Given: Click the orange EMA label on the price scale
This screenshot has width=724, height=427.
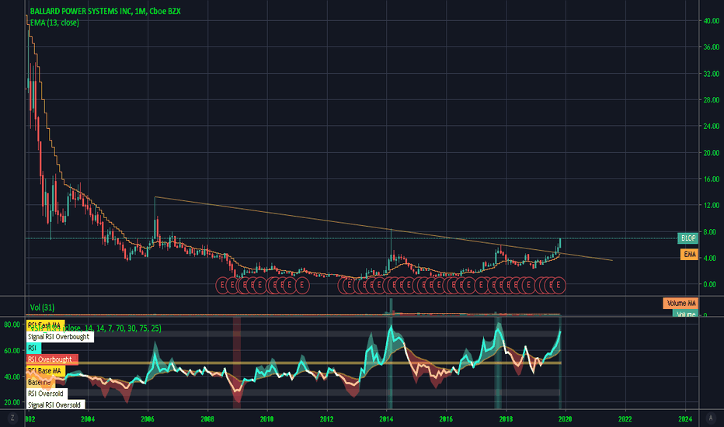Looking at the screenshot, I should coord(689,254).
